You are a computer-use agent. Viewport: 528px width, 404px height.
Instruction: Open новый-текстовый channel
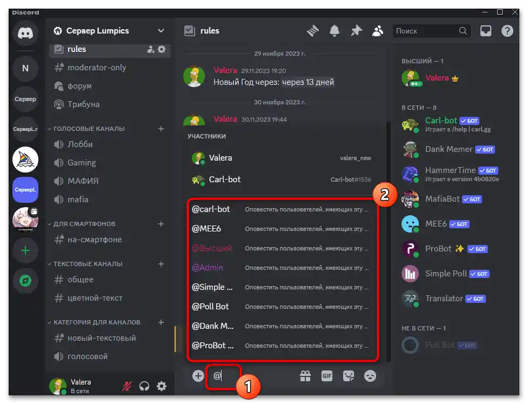[110, 338]
